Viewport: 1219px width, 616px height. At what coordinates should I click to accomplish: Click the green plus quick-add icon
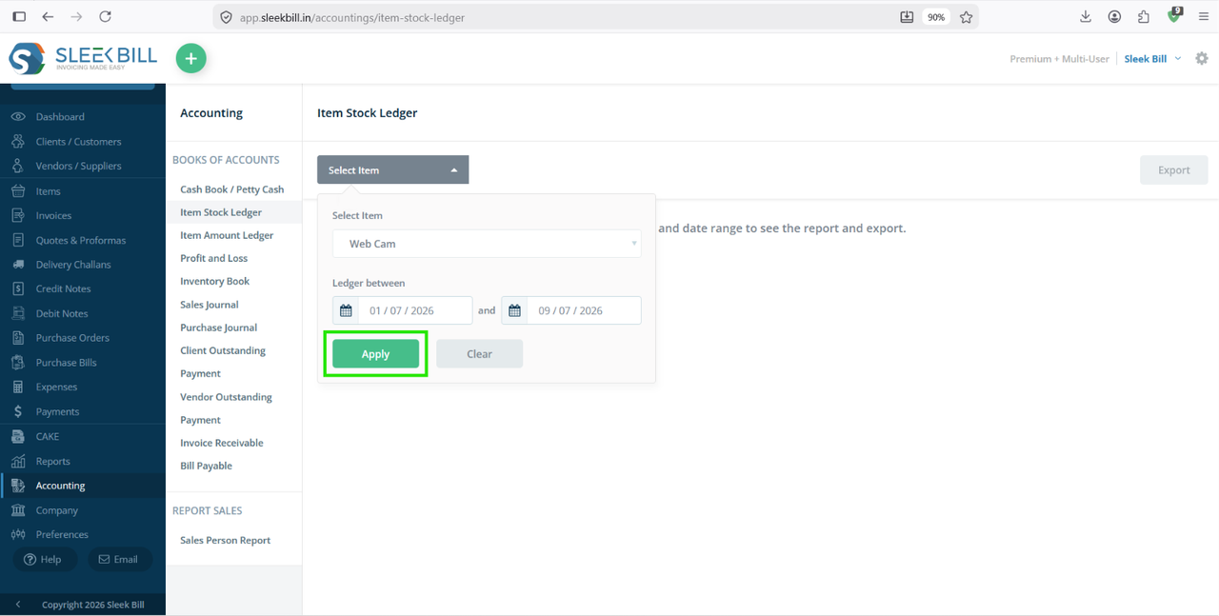(191, 58)
